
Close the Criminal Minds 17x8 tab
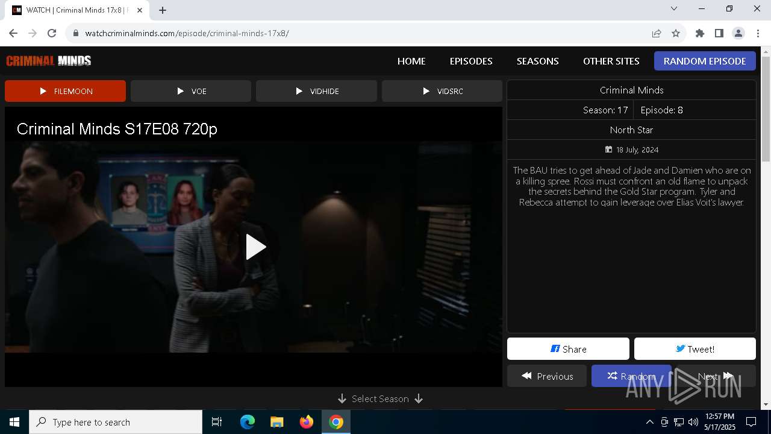[140, 10]
